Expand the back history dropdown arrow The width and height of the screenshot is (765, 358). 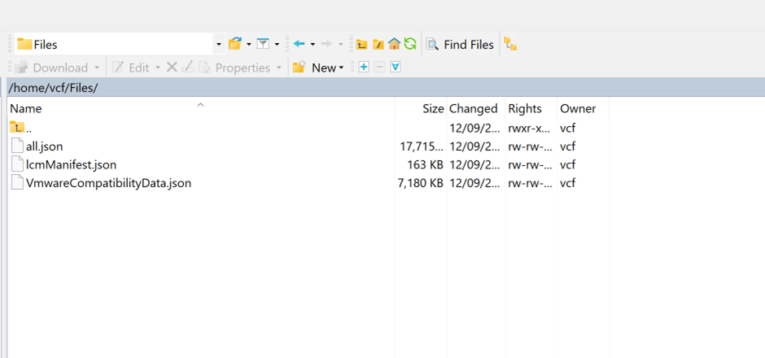click(x=313, y=45)
